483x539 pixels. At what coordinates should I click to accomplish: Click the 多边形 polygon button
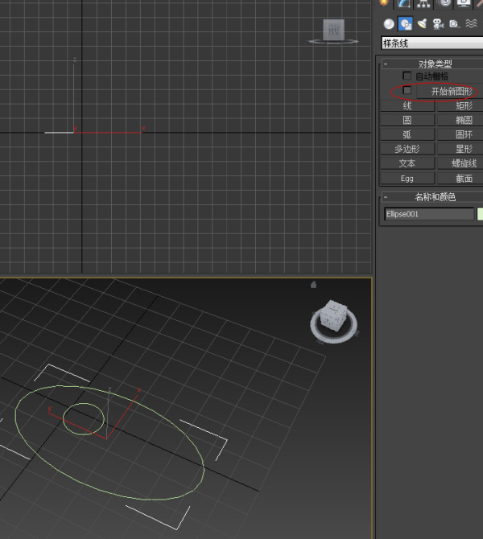point(407,149)
